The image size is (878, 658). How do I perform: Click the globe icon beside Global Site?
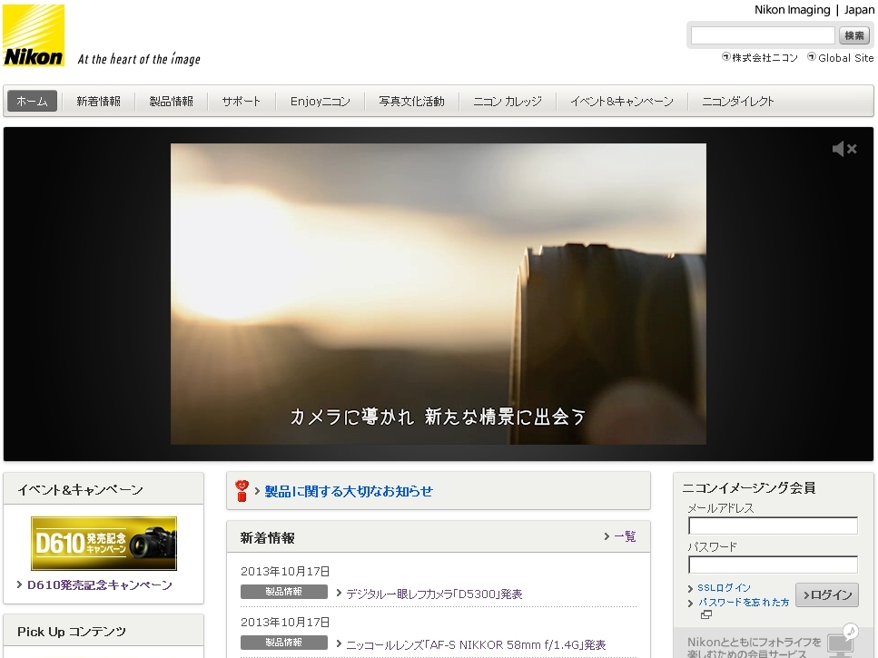(811, 57)
